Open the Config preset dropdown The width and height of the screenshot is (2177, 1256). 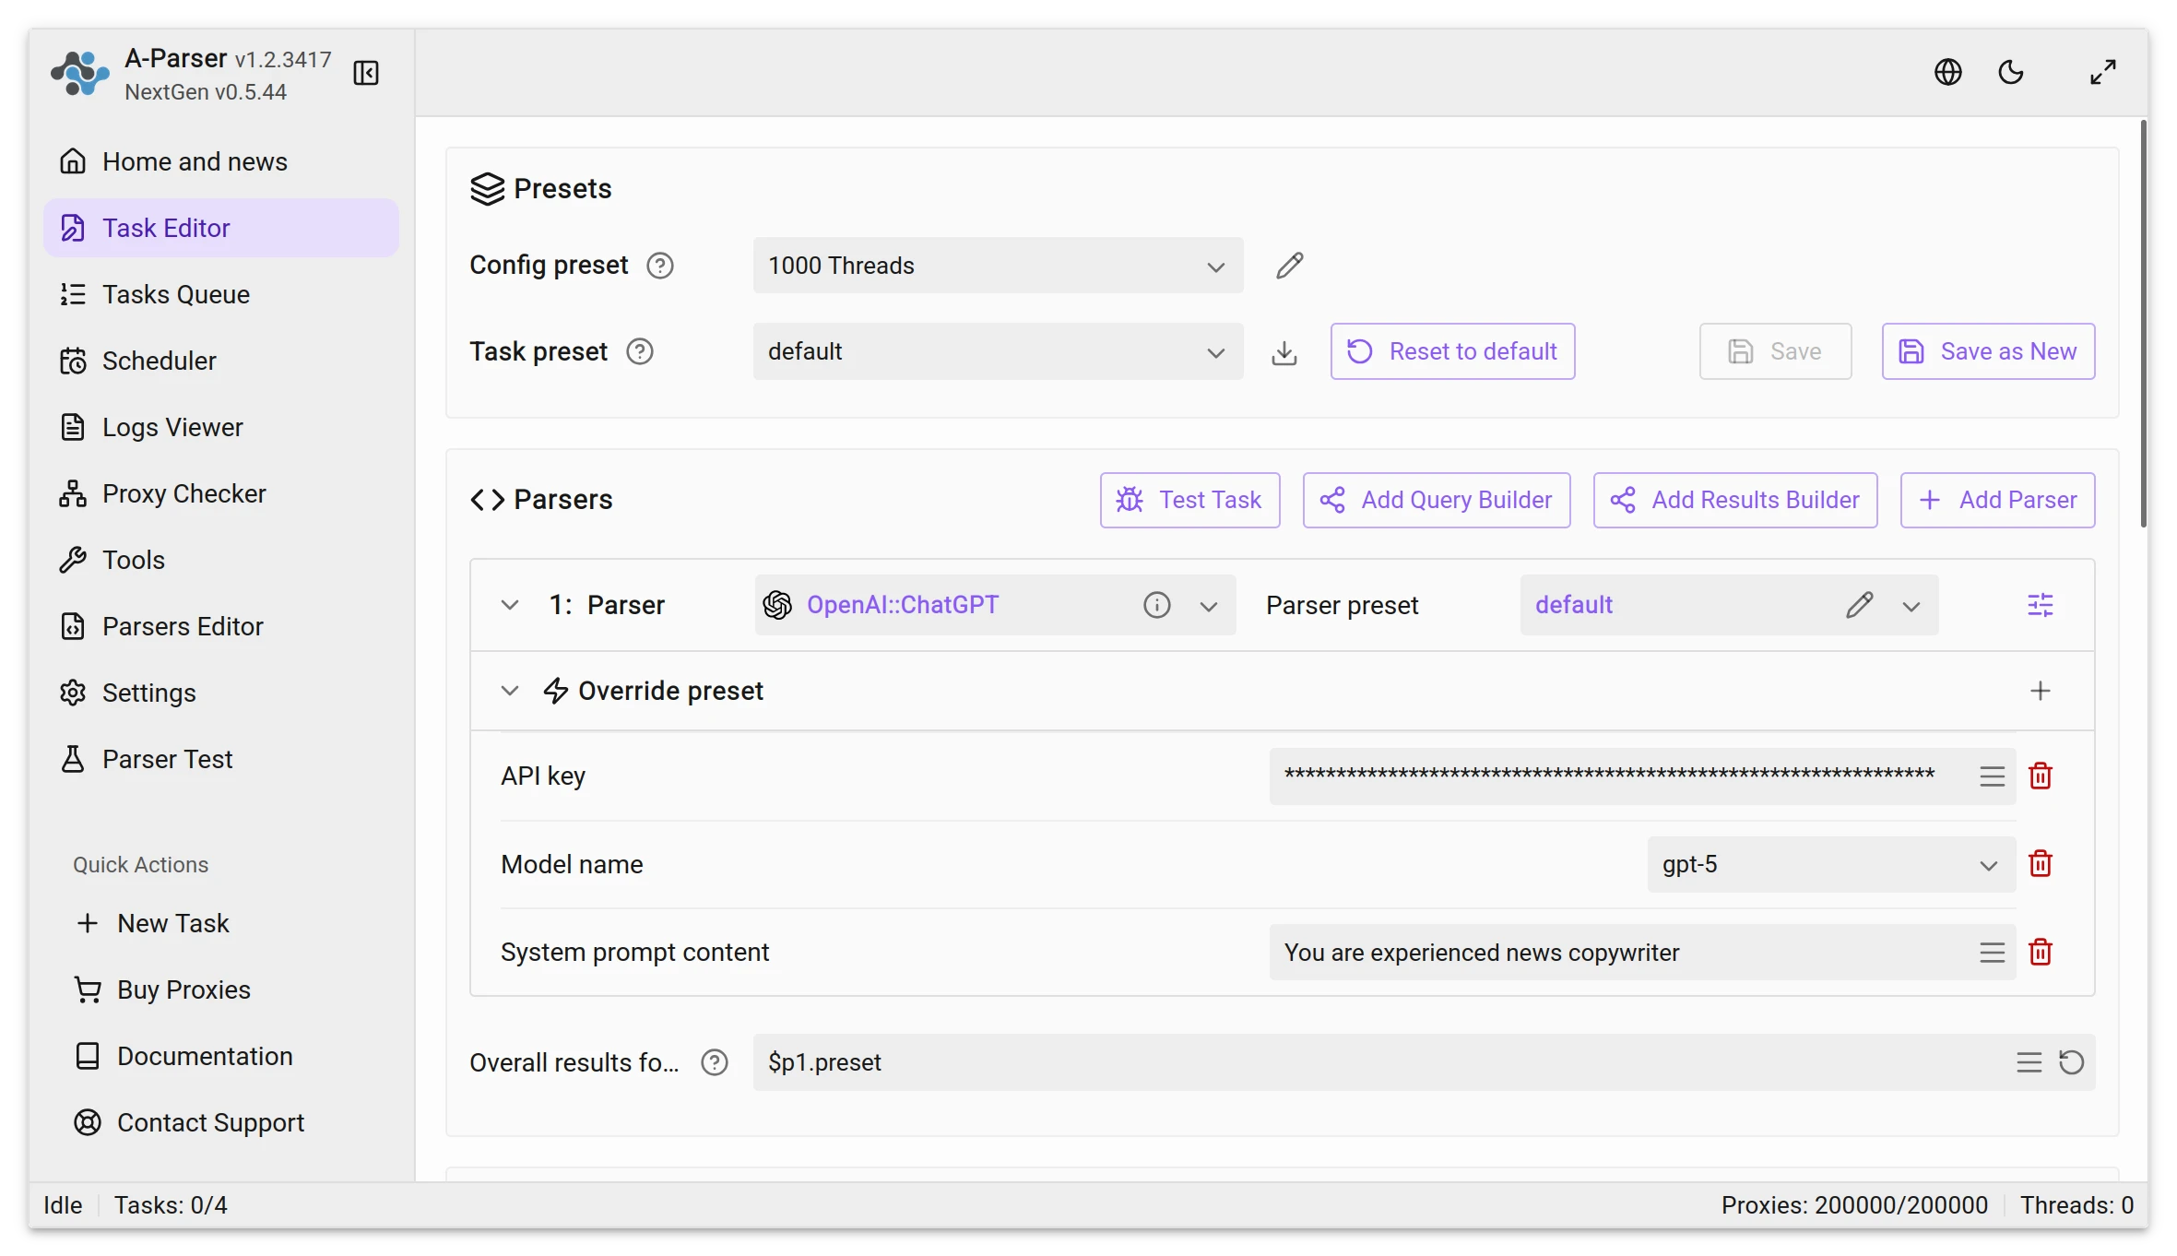tap(998, 266)
